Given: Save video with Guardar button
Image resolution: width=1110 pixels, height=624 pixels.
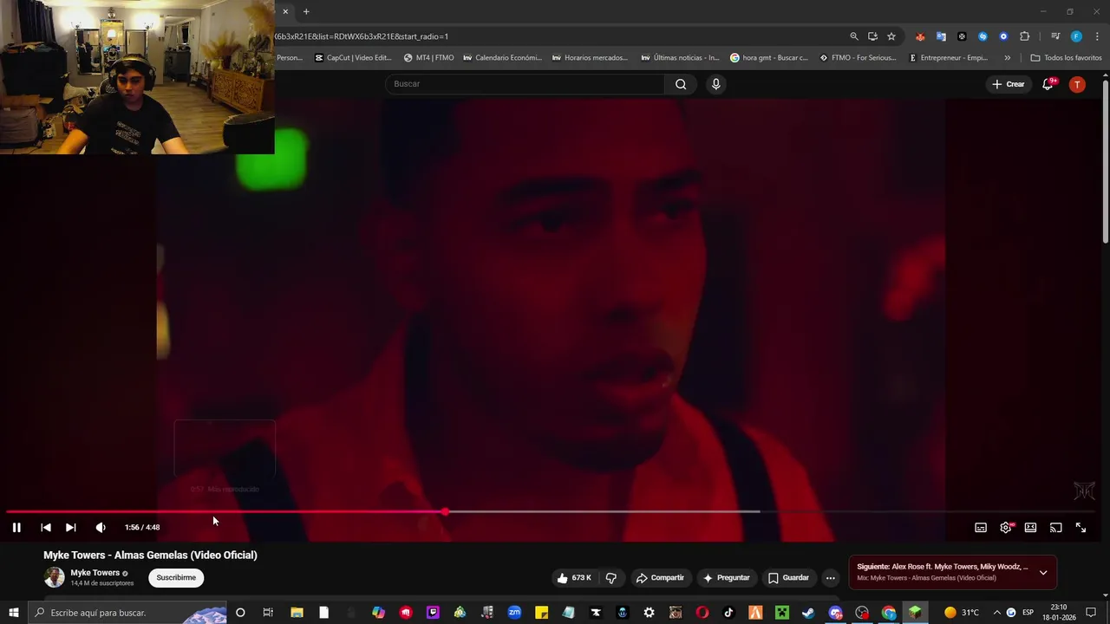Looking at the screenshot, I should coord(788,578).
